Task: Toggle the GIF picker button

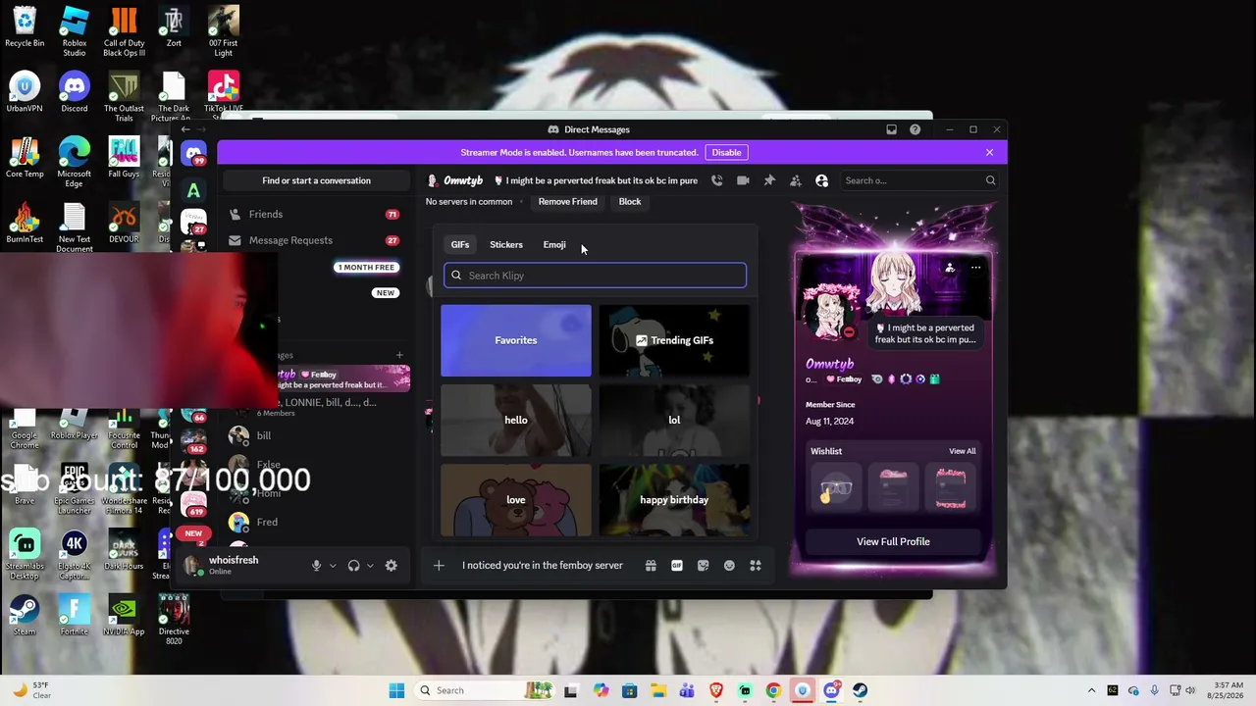Action: pos(677,566)
